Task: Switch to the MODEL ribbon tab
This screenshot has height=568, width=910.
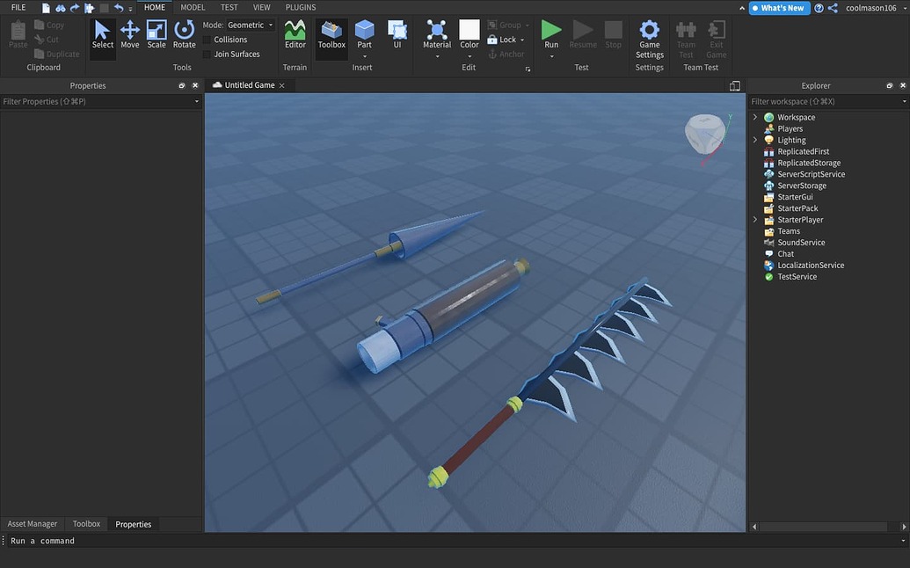Action: pos(192,6)
